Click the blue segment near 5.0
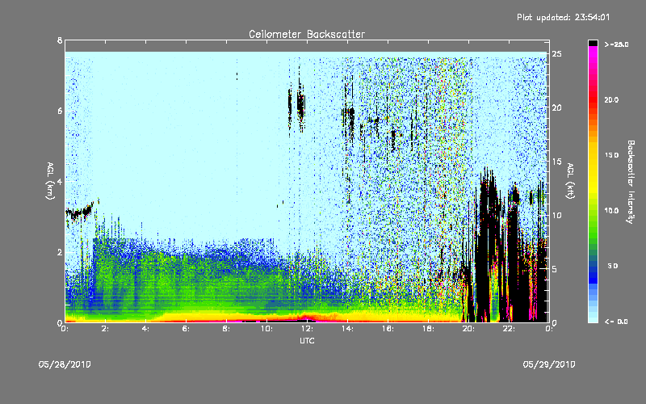646x404 pixels. (x=593, y=267)
